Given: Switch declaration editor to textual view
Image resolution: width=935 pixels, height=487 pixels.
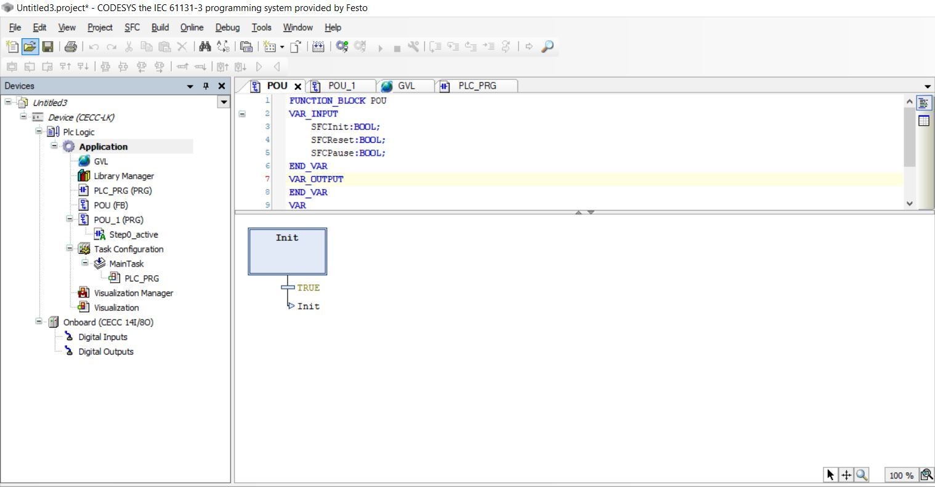Looking at the screenshot, I should click(x=923, y=103).
